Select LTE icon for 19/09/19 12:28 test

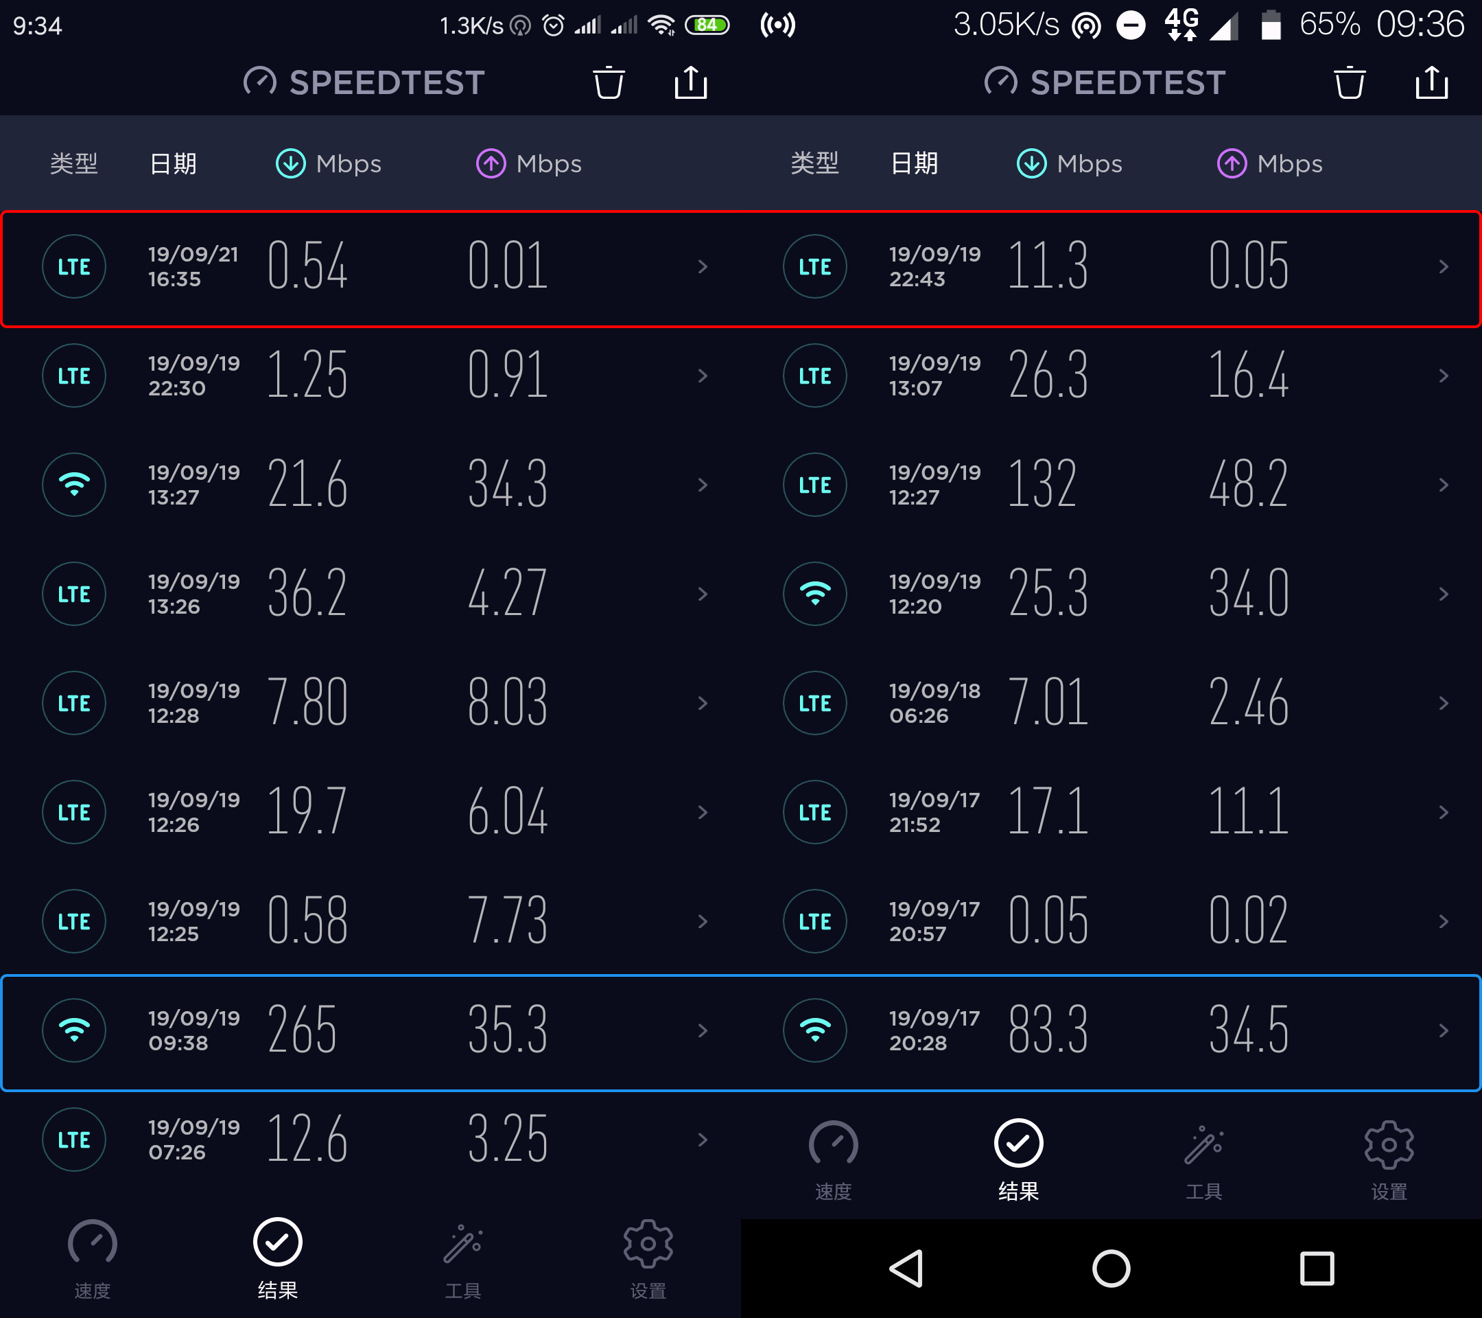(x=74, y=703)
